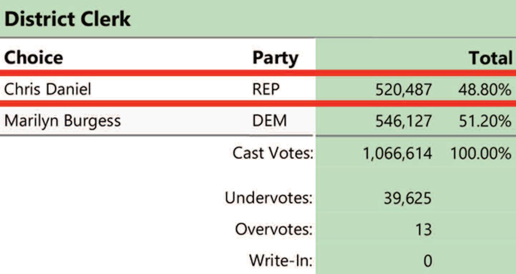Select the Choice column header
This screenshot has width=516, height=274.
34,58
